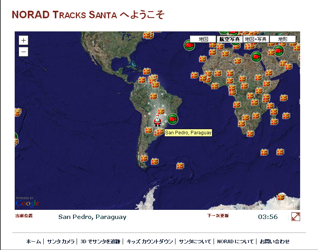
Task: Zoom in the map with plus button
Action: click(x=23, y=40)
